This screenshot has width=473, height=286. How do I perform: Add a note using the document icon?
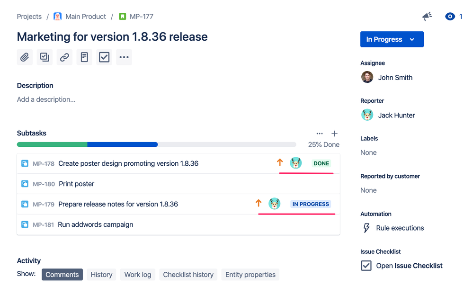pos(84,57)
